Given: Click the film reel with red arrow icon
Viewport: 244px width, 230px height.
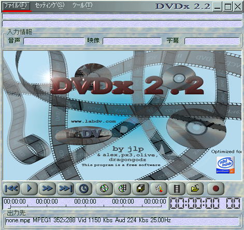Looking at the screenshot, I should pyautogui.click(x=159, y=189).
